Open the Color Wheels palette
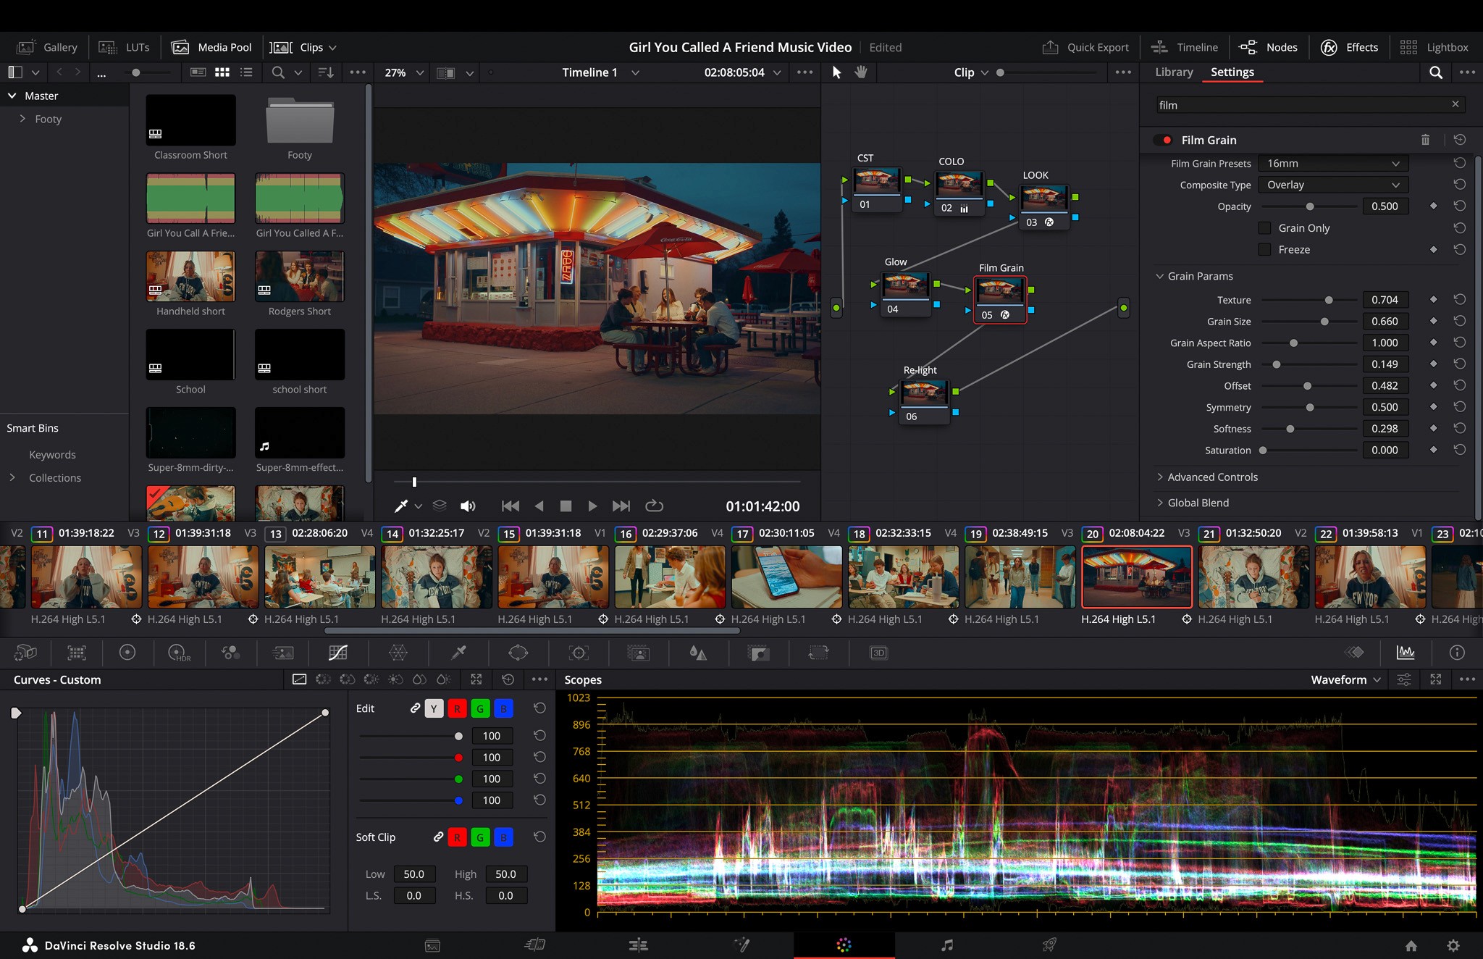The image size is (1483, 959). [127, 653]
